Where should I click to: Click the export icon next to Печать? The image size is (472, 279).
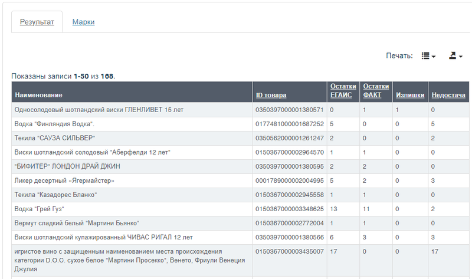453,55
